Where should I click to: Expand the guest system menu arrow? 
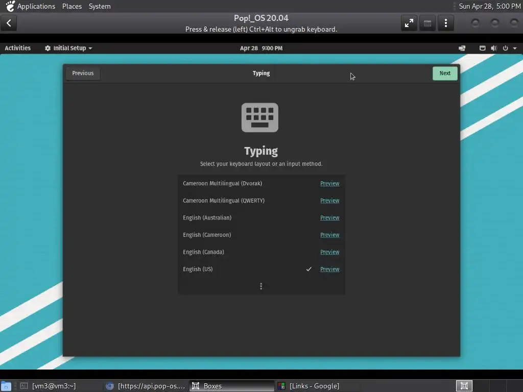(x=515, y=48)
